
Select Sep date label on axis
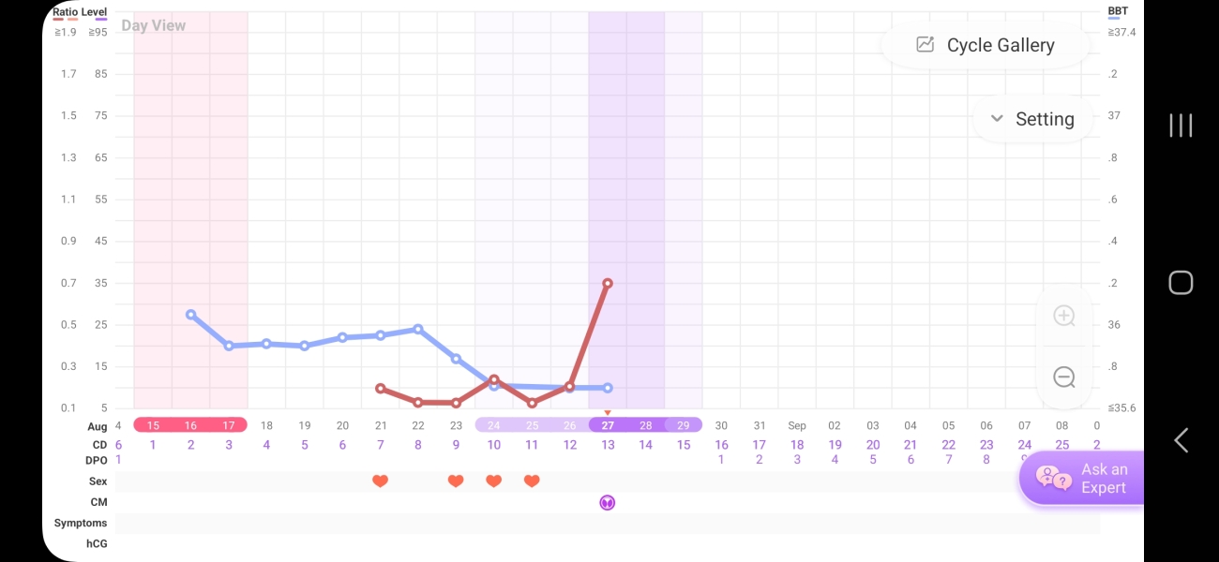(797, 425)
